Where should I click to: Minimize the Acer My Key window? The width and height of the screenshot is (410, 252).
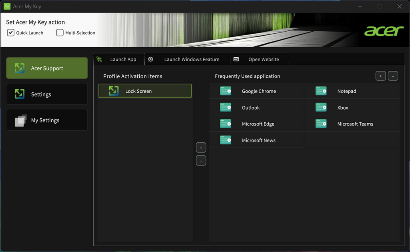click(360, 6)
